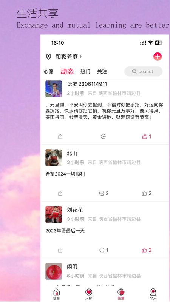The image size is (170, 302).
Task: Share the 语友 2306114911 post
Action: [60, 137]
